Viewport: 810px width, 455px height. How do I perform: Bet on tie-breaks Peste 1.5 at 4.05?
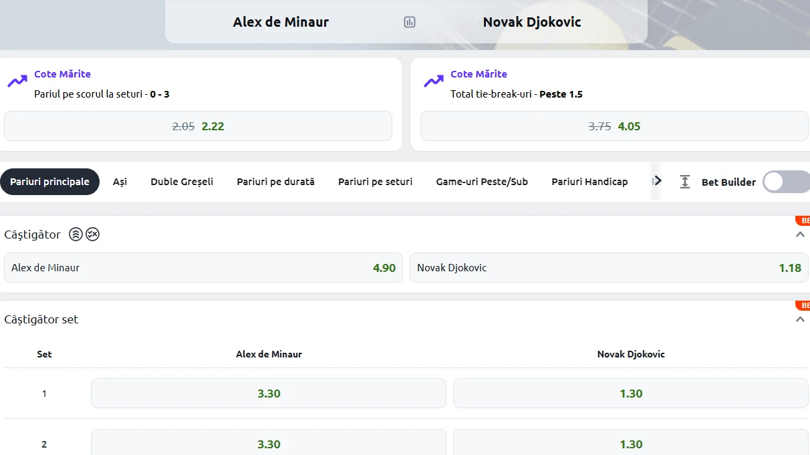click(x=614, y=126)
